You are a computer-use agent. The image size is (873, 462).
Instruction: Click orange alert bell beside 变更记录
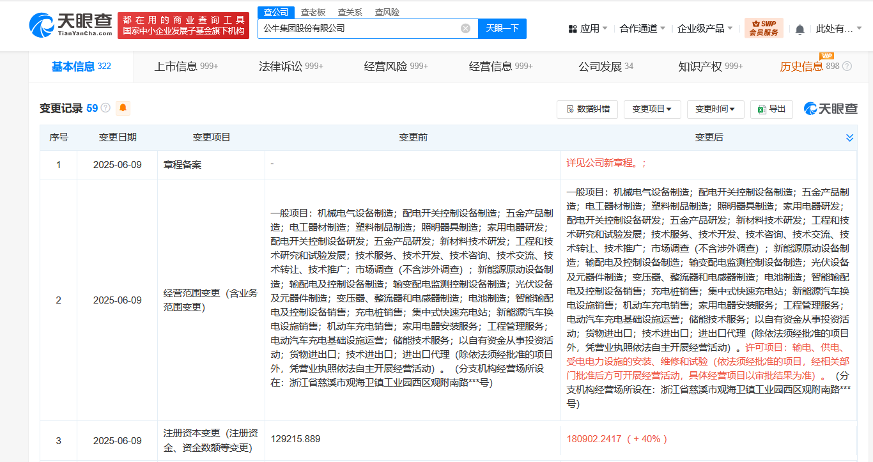123,108
